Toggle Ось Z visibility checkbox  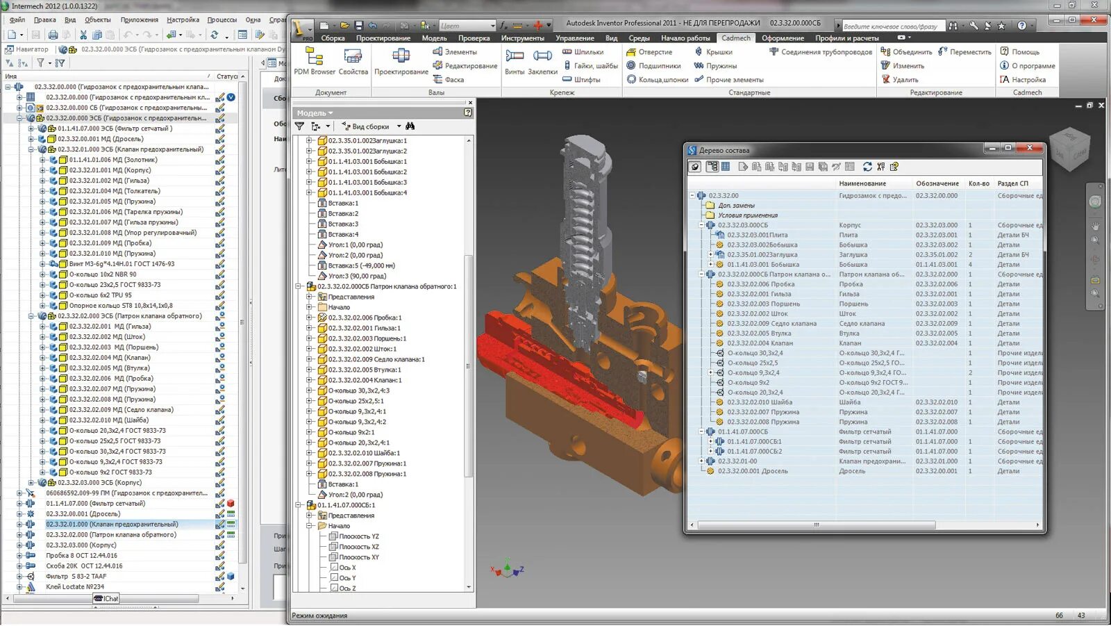333,588
